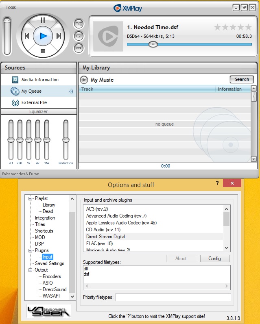
Task: Click the Information column header
Action: (233, 89)
